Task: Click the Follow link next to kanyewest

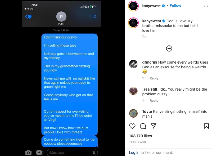Action: pyautogui.click(x=175, y=6)
